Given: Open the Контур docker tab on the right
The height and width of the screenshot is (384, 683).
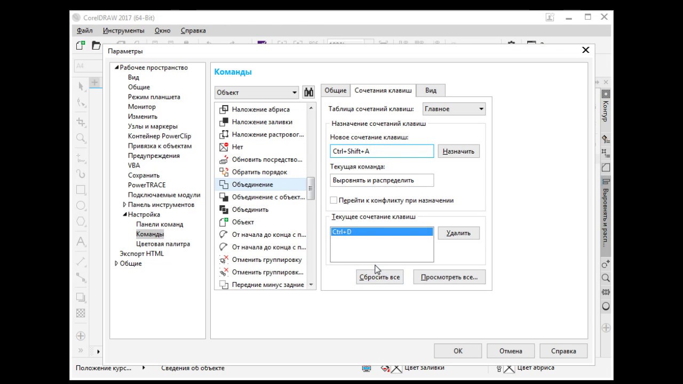Looking at the screenshot, I should (606, 106).
